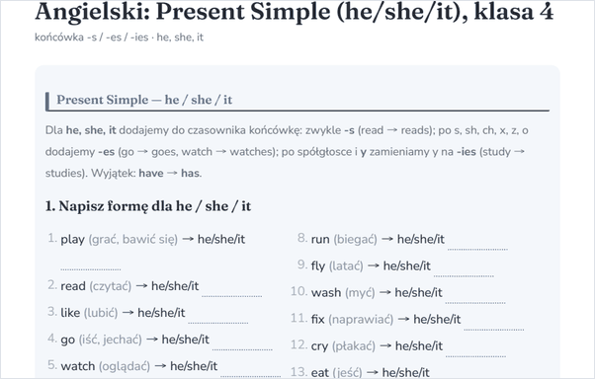Screen dimensions: 595x379
Task: Click the answer blank for 'run'
Action: pyautogui.click(x=477, y=245)
